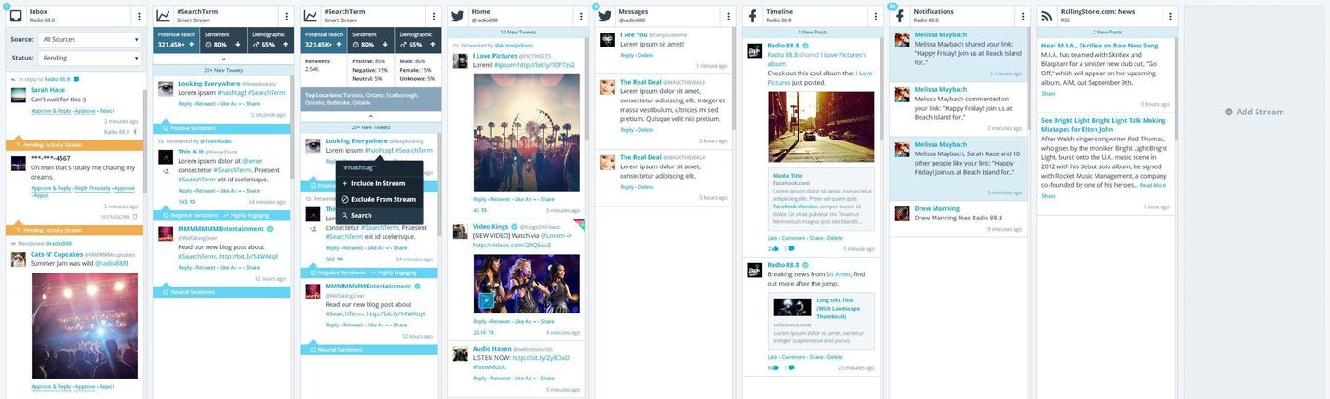This screenshot has width=1330, height=399.
Task: Open options menu for Home stream
Action: [x=581, y=16]
